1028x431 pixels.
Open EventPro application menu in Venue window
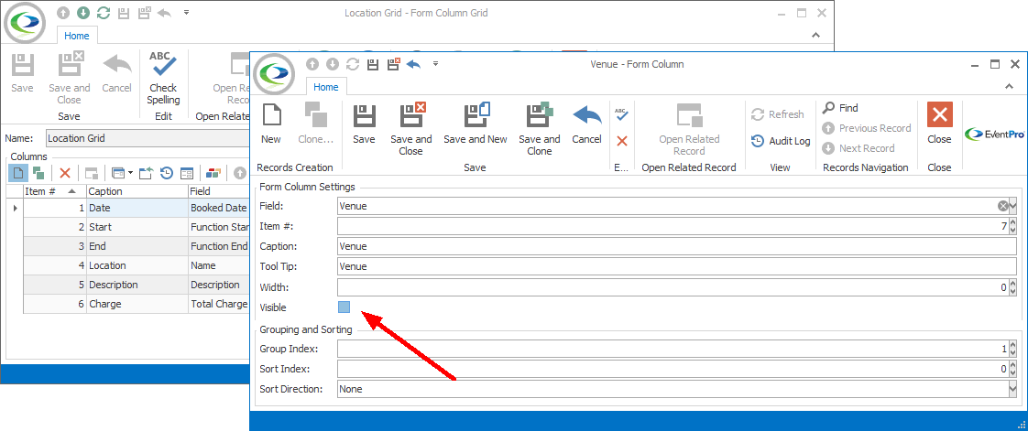(274, 74)
